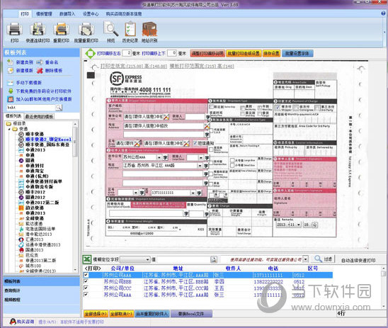The height and width of the screenshot is (328, 388).
Task: Open dropdown of phone field 13711111111
Action: (x=193, y=193)
